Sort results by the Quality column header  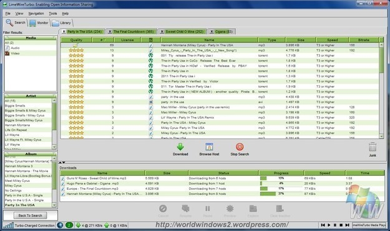(x=76, y=40)
